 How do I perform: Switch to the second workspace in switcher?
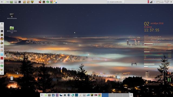pyautogui.click(x=112, y=95)
